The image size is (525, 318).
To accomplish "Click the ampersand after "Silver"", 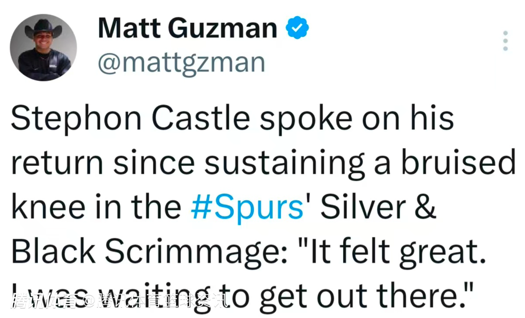I will point(426,208).
